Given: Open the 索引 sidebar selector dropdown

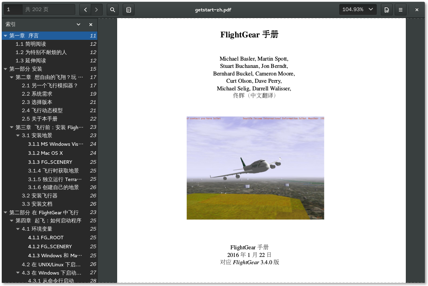Looking at the screenshot, I should click(x=78, y=25).
